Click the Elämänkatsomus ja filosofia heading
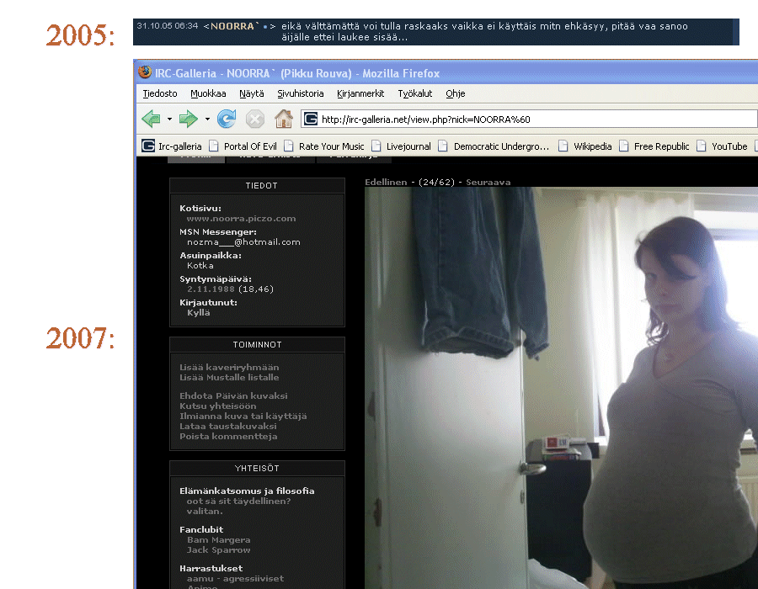The image size is (758, 589). (x=247, y=491)
